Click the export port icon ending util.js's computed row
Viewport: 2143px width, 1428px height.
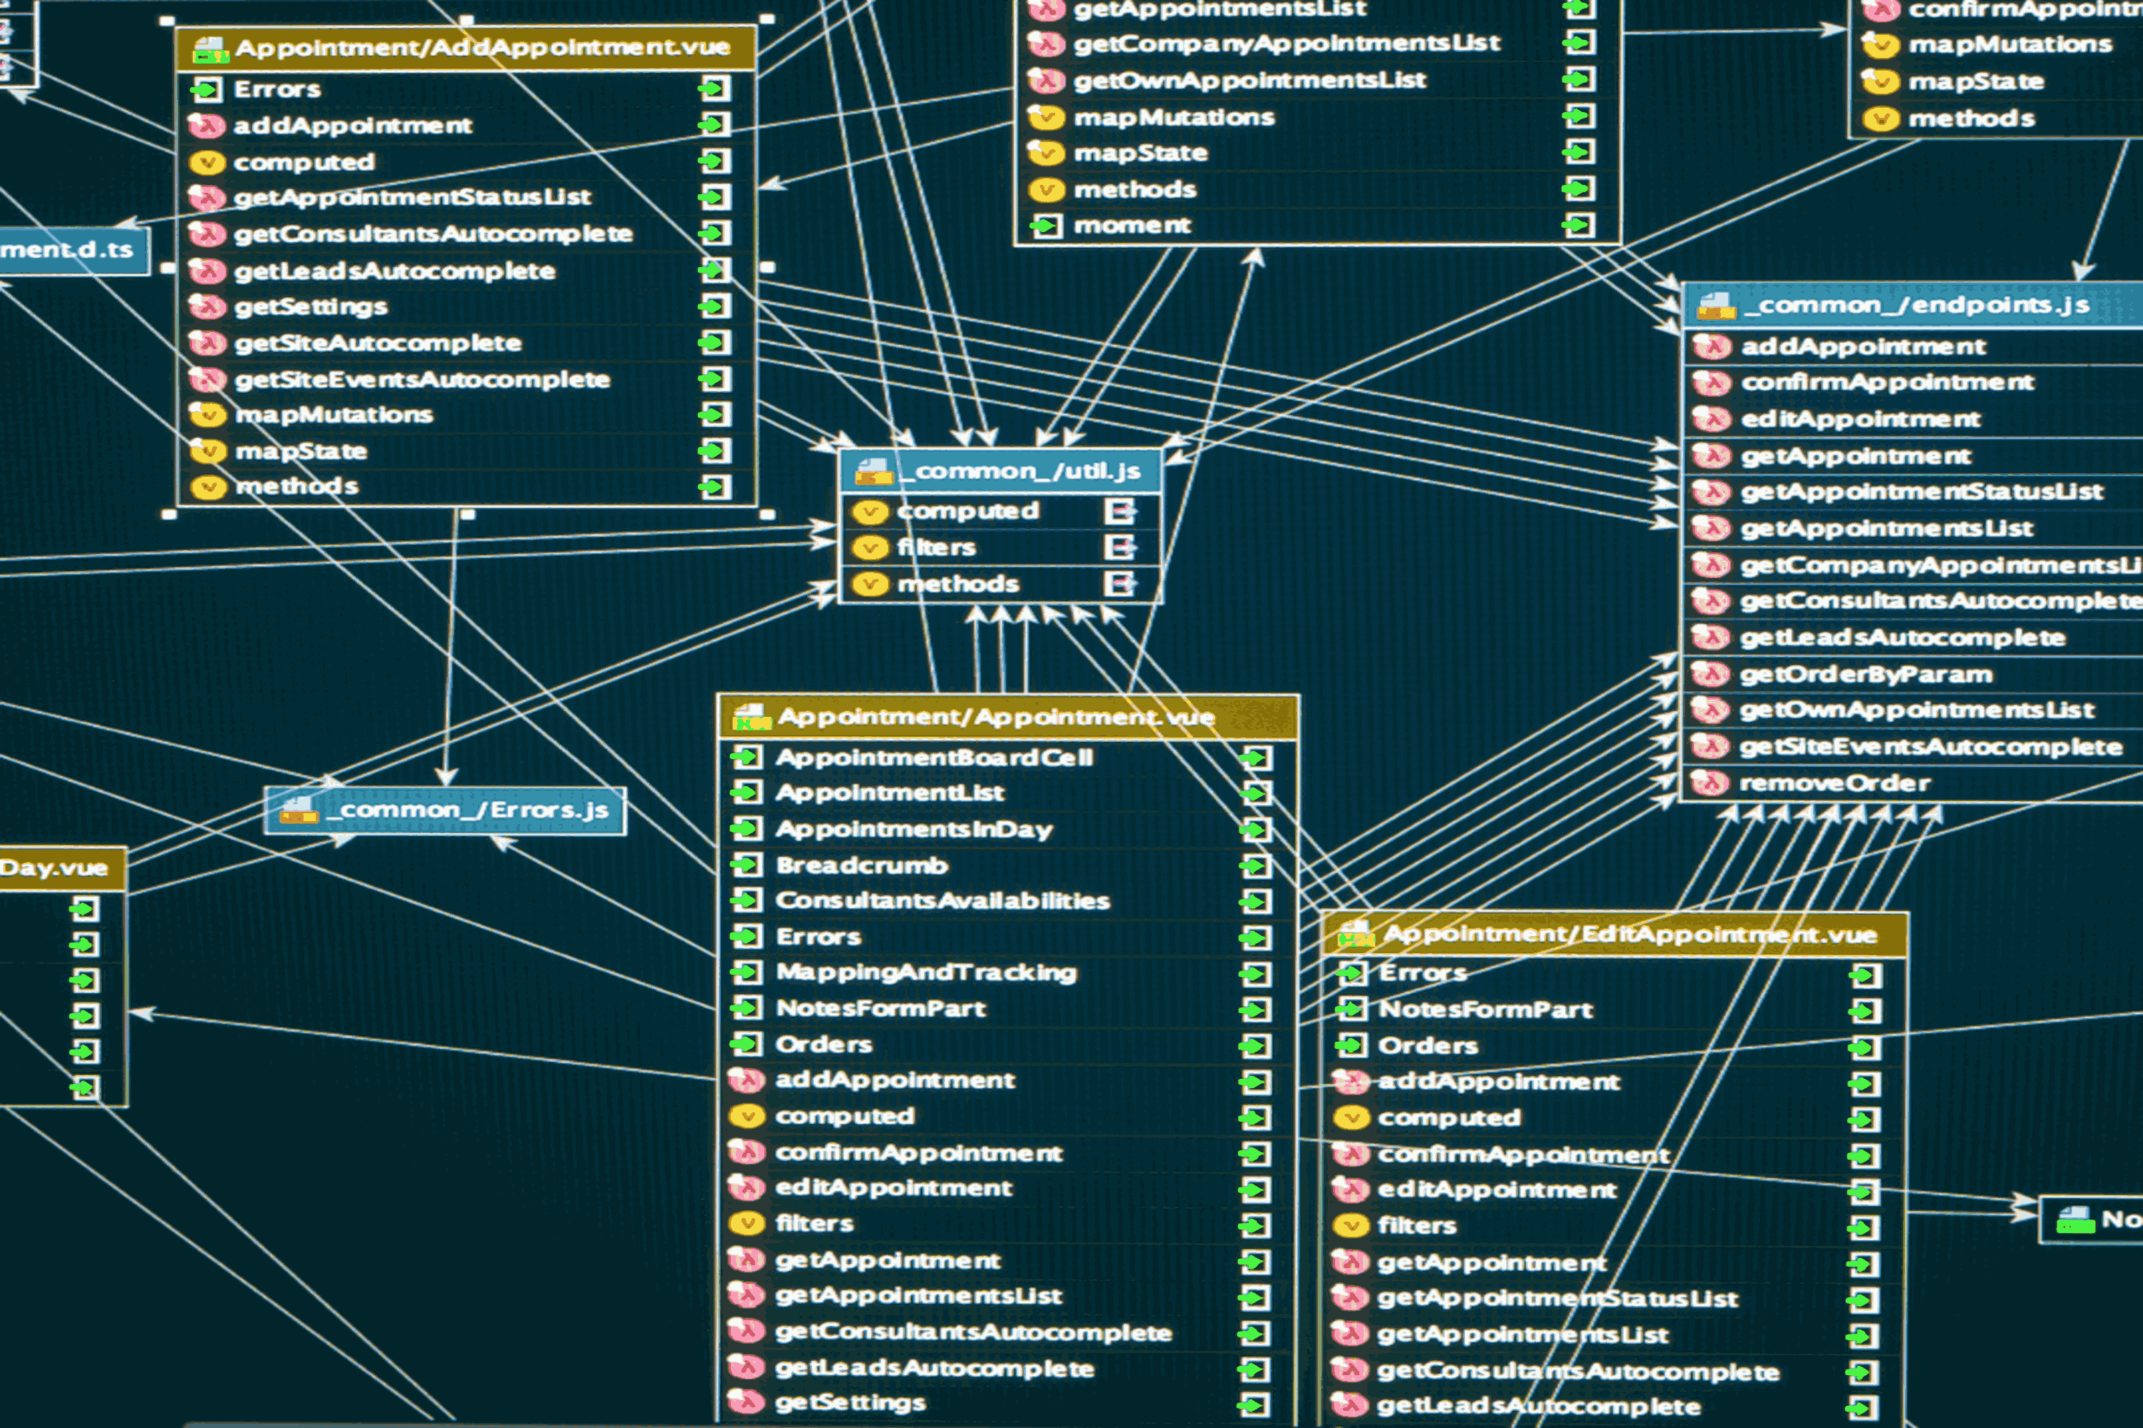[x=1120, y=512]
